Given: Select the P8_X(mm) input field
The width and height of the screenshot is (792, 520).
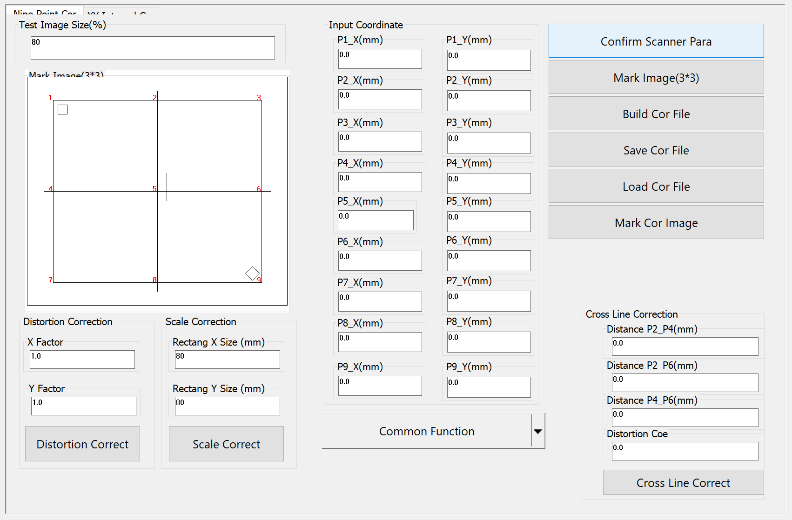Looking at the screenshot, I should (x=380, y=342).
